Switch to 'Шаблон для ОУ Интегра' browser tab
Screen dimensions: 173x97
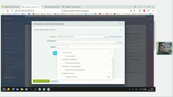[11, 7]
